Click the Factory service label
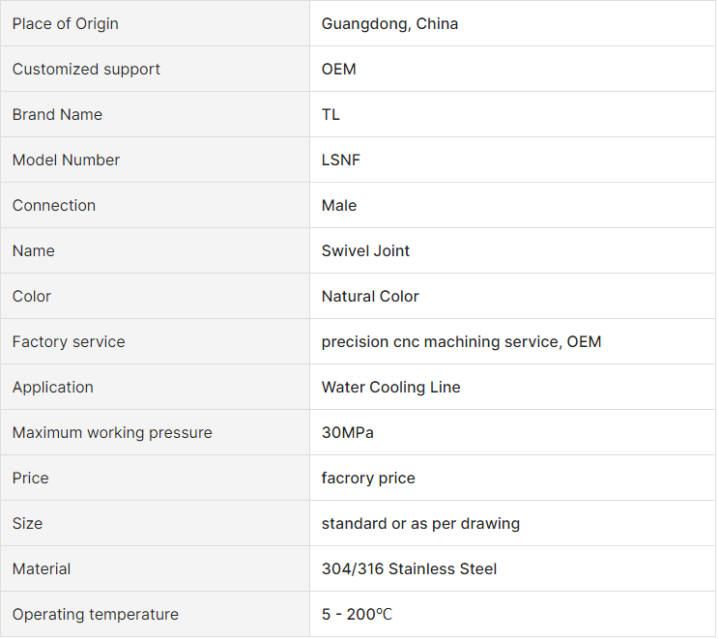The width and height of the screenshot is (719, 639). [x=69, y=342]
